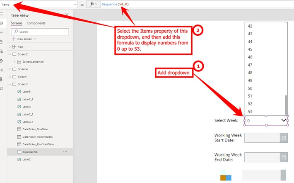Select Screen1 in tree view

click(23, 77)
